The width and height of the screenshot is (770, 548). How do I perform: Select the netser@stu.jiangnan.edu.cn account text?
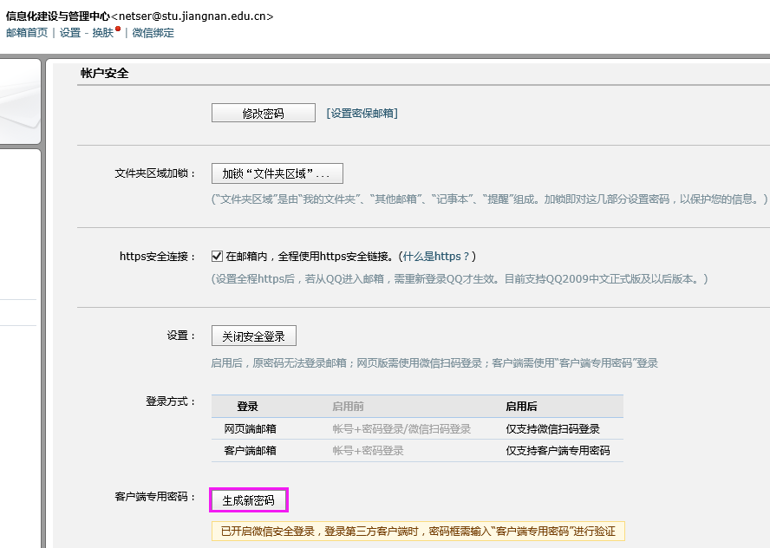point(192,16)
